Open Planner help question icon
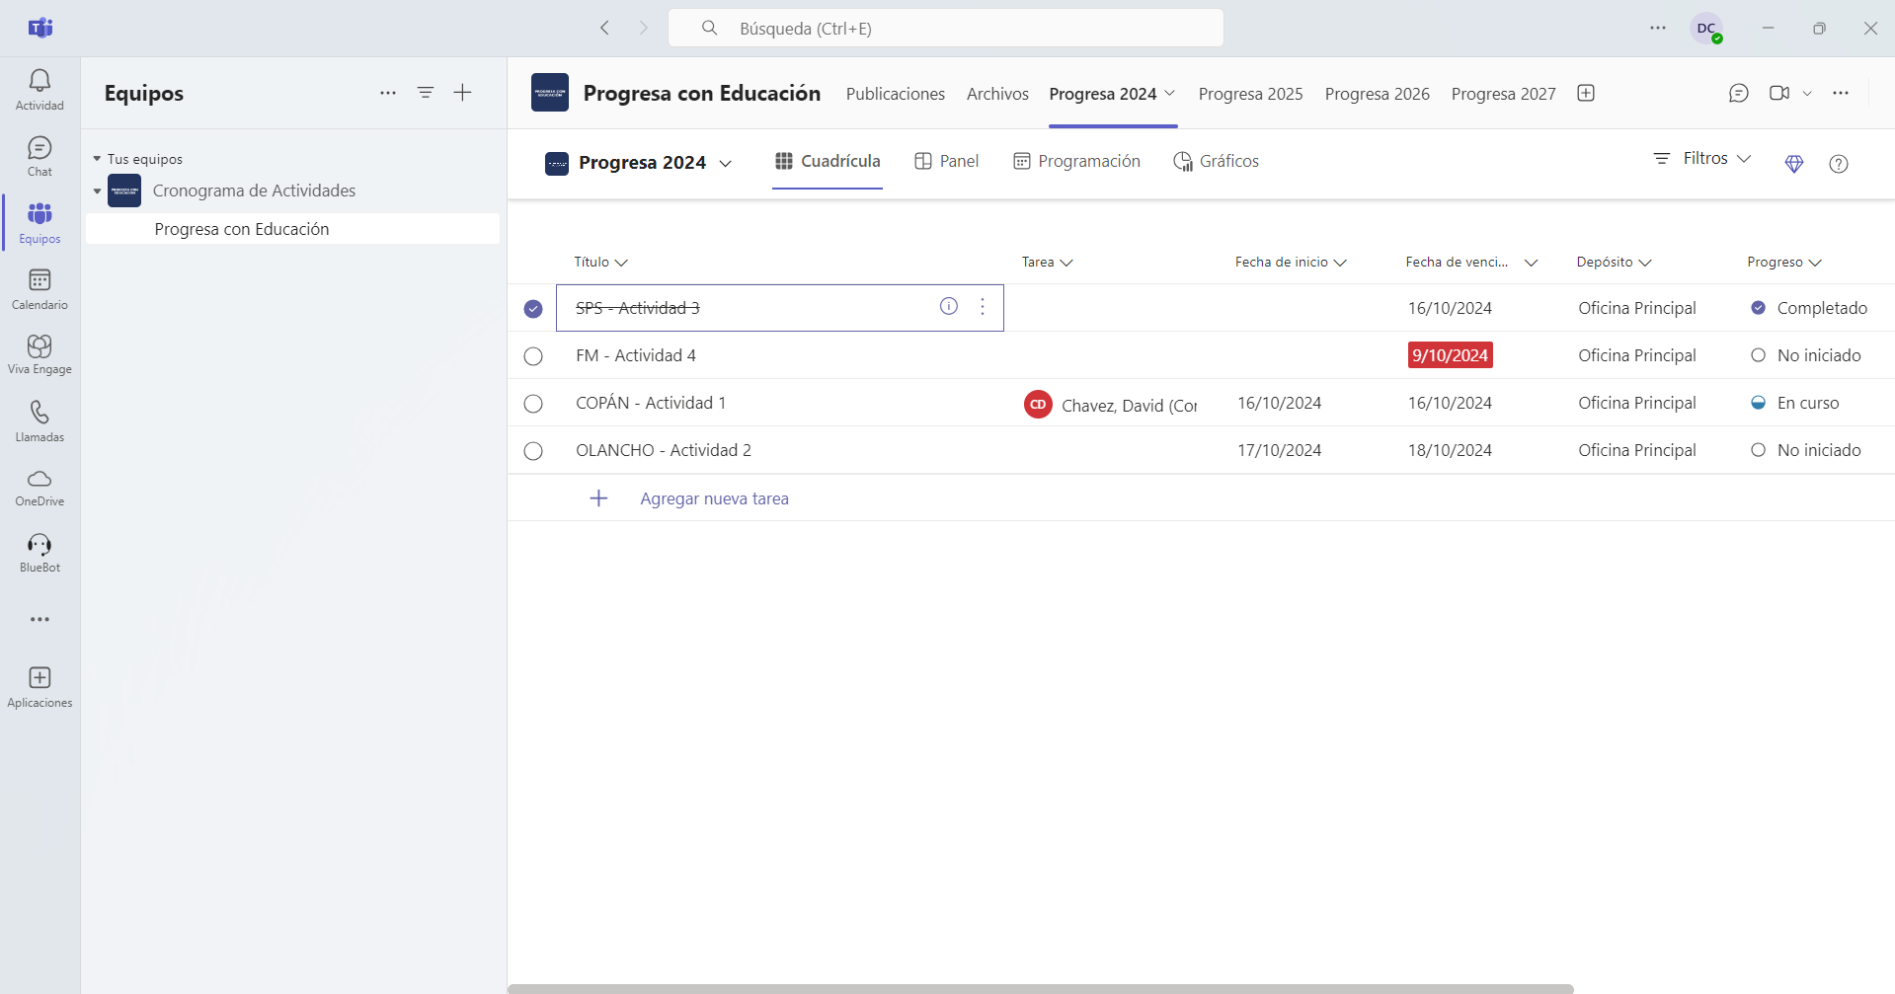This screenshot has width=1895, height=994. coord(1839,164)
